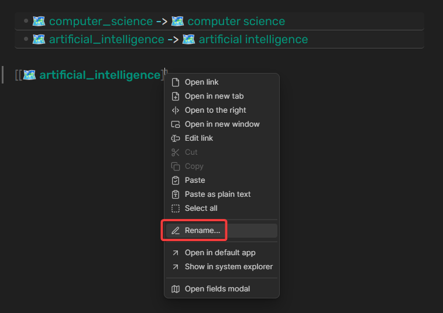
Task: Select Open in new tab menu entry
Action: tap(214, 96)
